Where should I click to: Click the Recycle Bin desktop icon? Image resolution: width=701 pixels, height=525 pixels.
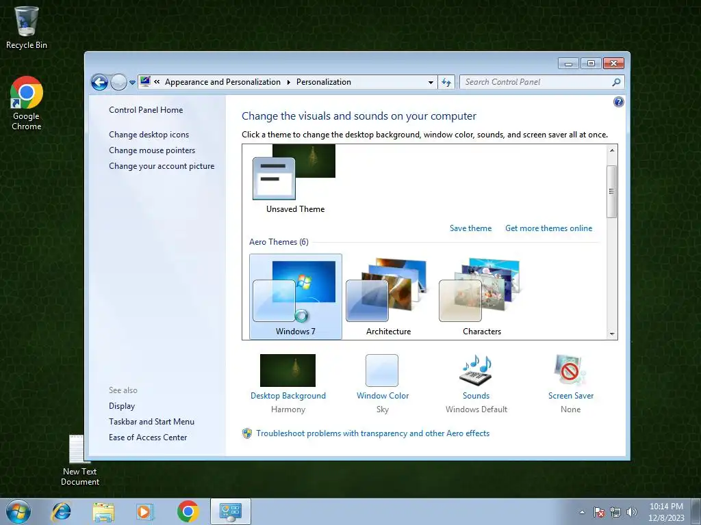point(27,27)
